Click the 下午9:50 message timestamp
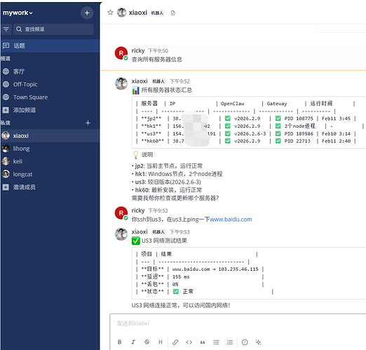366x350 pixels. tap(158, 51)
